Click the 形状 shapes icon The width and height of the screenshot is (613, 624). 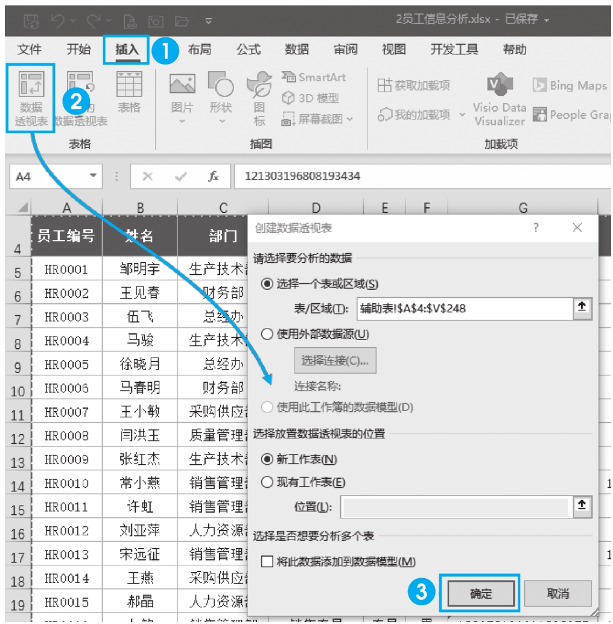[220, 84]
